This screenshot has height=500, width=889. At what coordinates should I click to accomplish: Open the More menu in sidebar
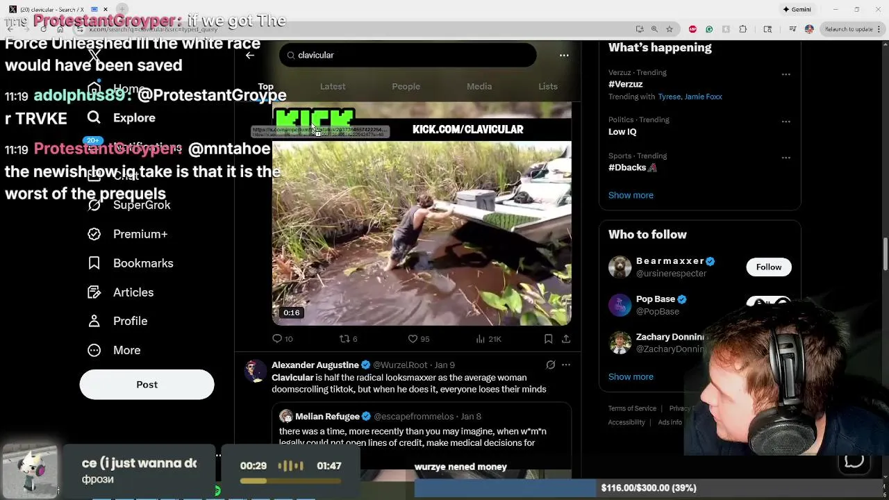(x=114, y=350)
